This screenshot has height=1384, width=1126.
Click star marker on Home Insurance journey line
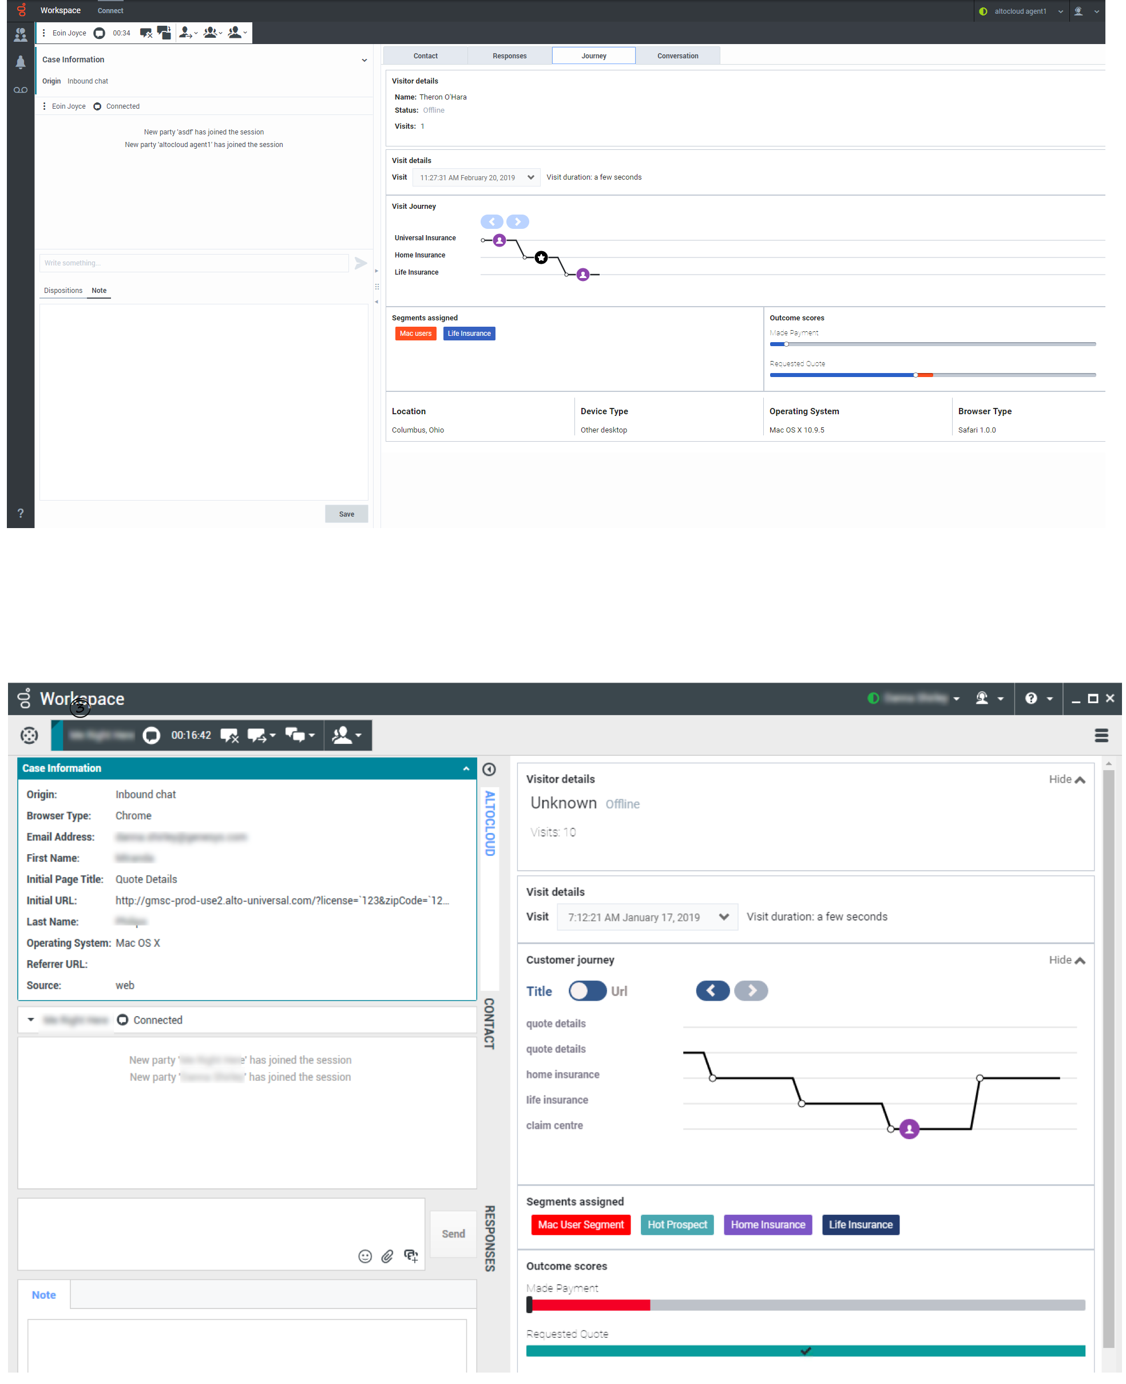pyautogui.click(x=541, y=257)
